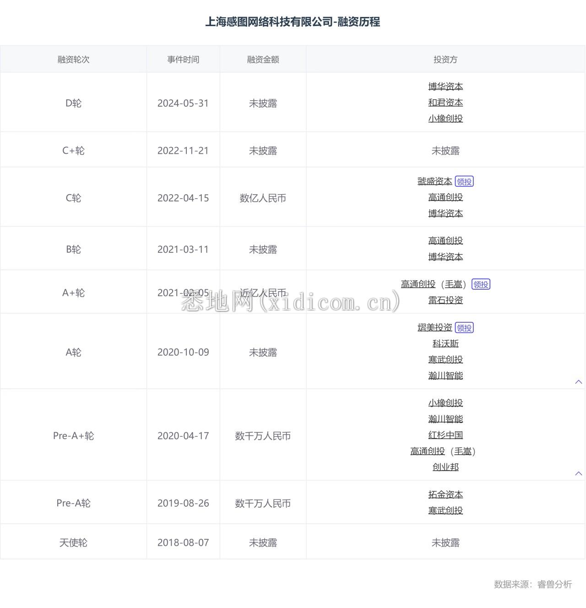Screen dimensions: 586x608
Task: Click the 领投 badge next to 虢盛资本
Action: tap(465, 181)
